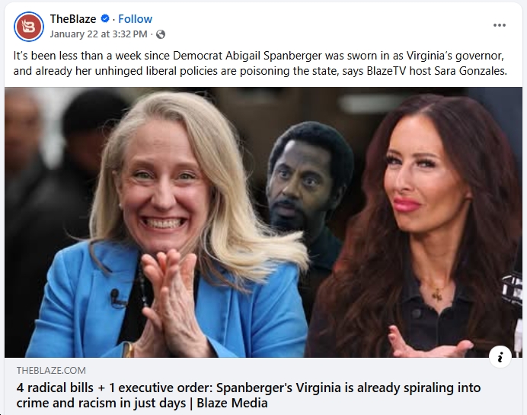The width and height of the screenshot is (527, 415).
Task: Click the link info icon on image
Action: click(x=500, y=356)
